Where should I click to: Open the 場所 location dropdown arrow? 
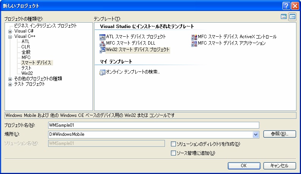point(256,135)
